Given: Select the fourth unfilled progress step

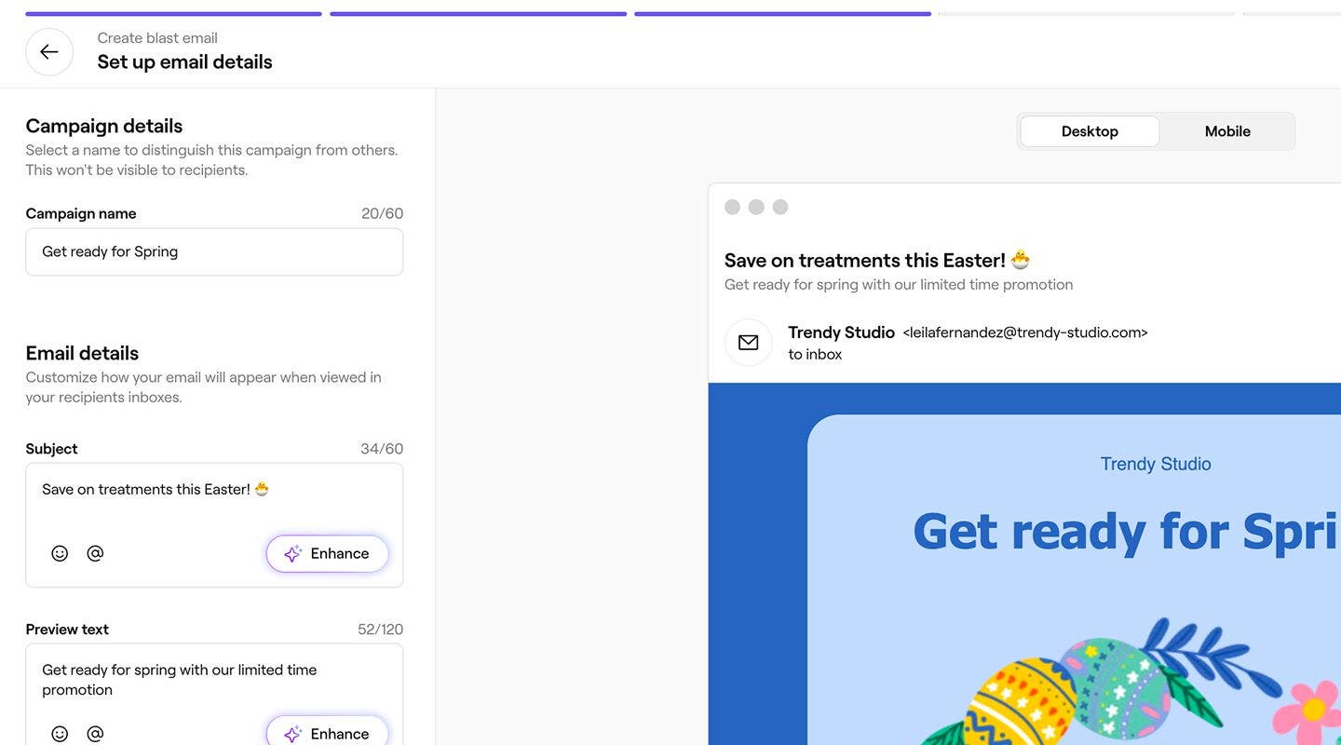Looking at the screenshot, I should click(1087, 14).
